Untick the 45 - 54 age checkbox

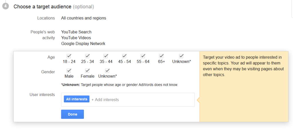tap(124, 56)
